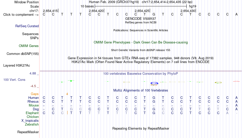Click the final A base in reference sequence
This screenshot has height=138, width=242.
[x=236, y=14]
